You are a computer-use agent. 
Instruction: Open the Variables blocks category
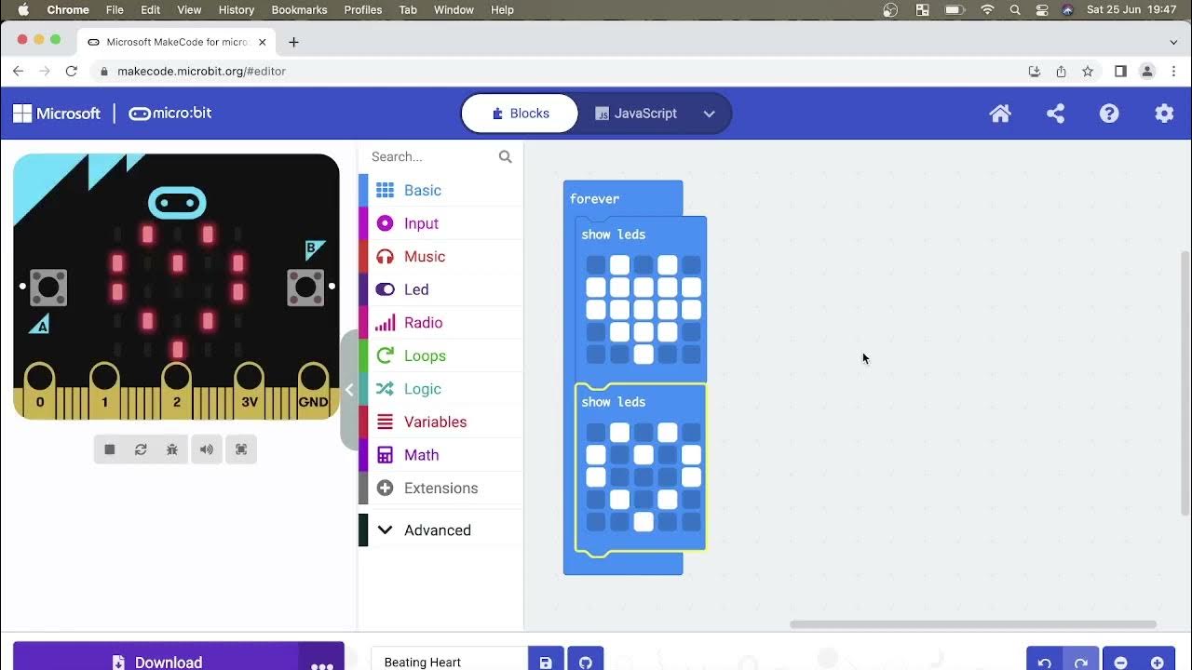point(440,422)
